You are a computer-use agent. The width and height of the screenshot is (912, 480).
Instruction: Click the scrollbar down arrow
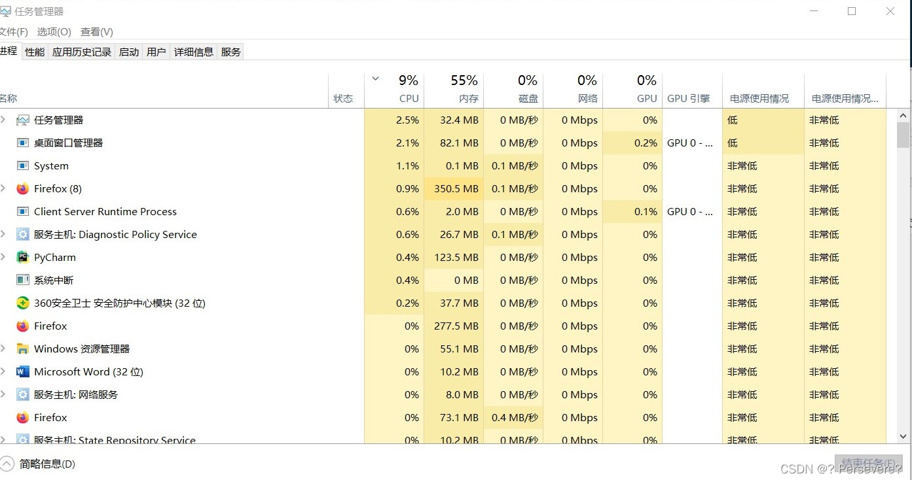pyautogui.click(x=903, y=436)
